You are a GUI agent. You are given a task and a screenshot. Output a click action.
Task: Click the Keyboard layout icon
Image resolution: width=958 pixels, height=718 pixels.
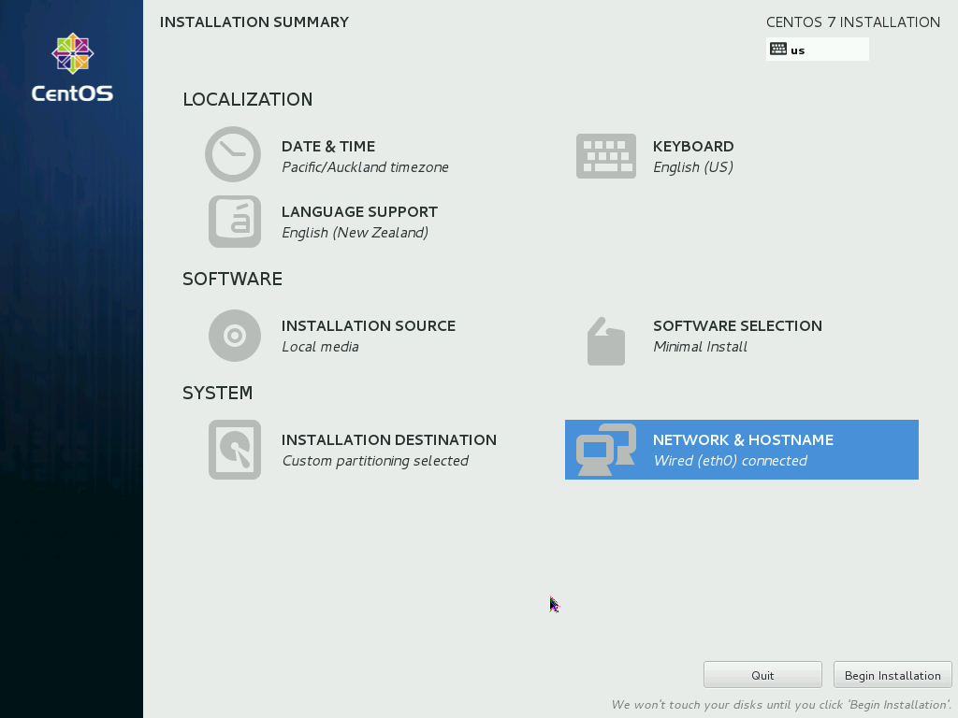[606, 156]
